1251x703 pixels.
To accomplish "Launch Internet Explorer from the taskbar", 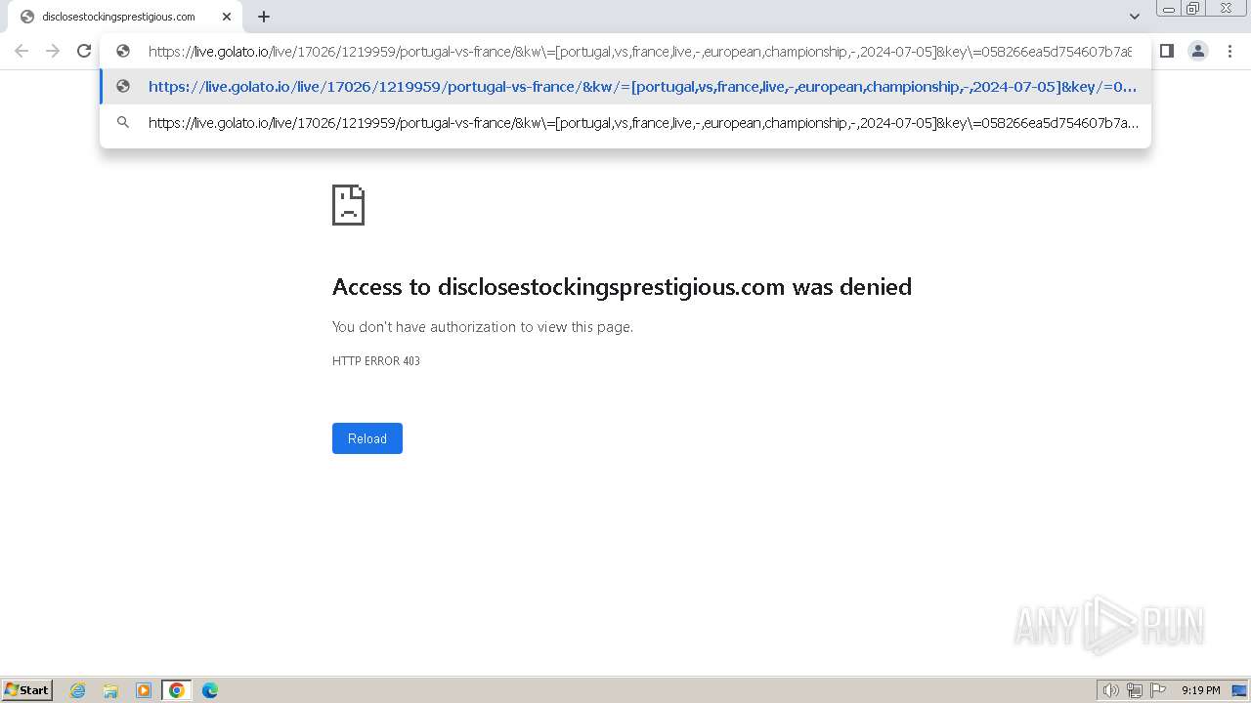I will click(x=78, y=690).
